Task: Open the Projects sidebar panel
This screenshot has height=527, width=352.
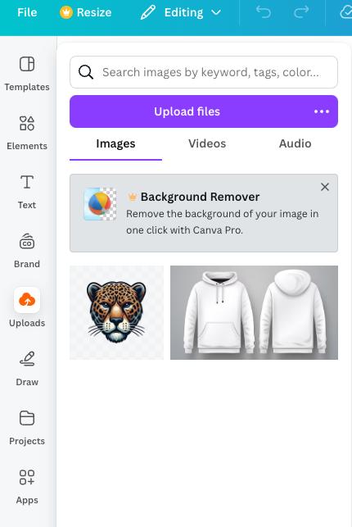Action: pos(27,428)
